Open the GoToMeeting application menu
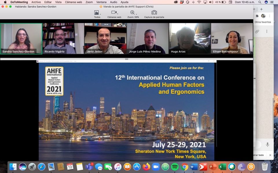 [x=19, y=2]
